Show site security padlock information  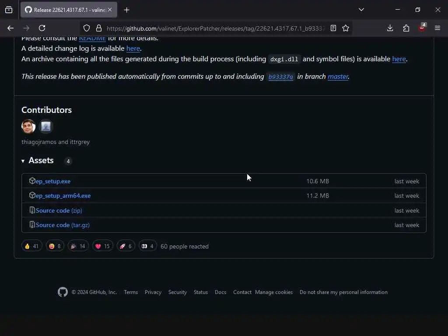point(99,28)
